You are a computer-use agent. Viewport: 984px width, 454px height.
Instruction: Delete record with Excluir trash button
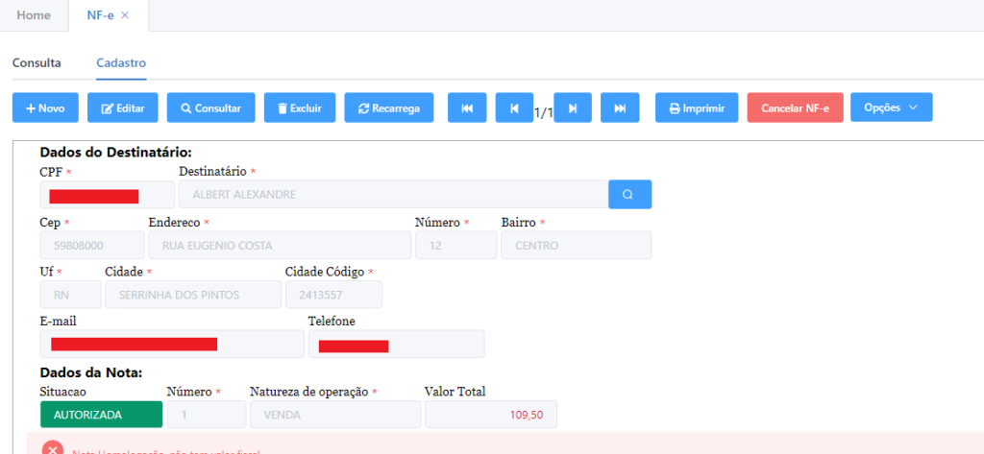(299, 108)
